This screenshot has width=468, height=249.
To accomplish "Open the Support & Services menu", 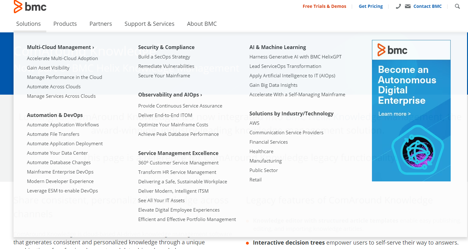I will tap(149, 24).
